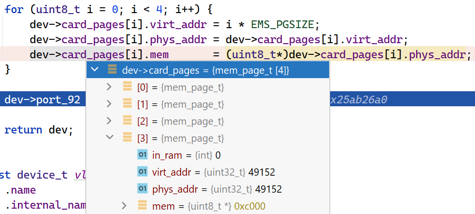
Task: Click the struct icon beside [1]
Action: coord(127,104)
